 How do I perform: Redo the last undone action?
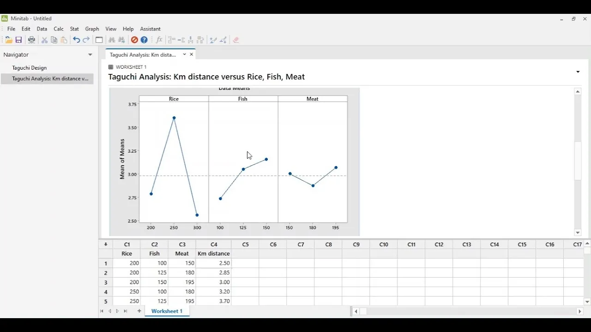86,40
